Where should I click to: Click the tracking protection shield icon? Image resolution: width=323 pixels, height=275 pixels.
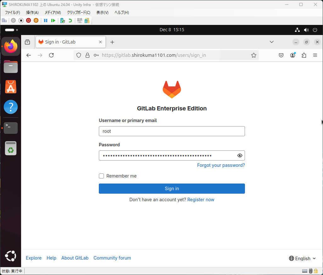point(79,55)
